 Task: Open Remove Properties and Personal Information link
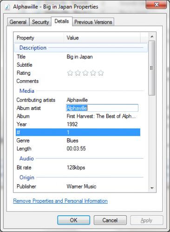pyautogui.click(x=60, y=201)
